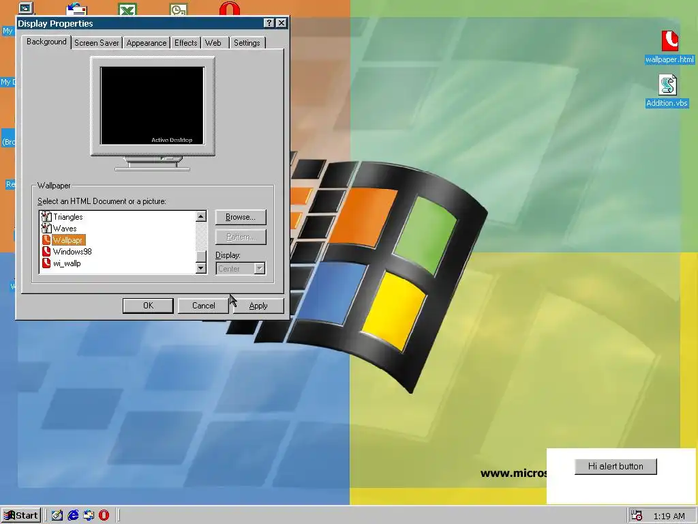This screenshot has height=524, width=698.
Task: Select the Excel icon on the desktop
Action: [x=127, y=9]
